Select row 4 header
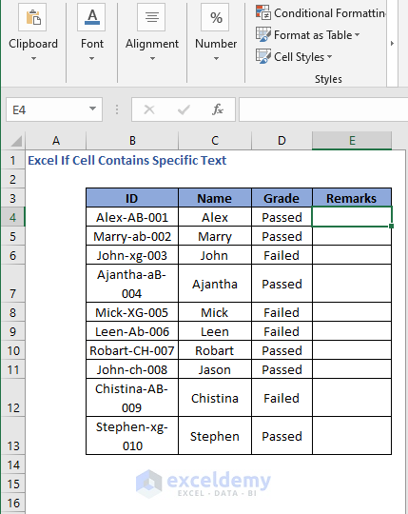Viewport: 408px width, 514px height. pyautogui.click(x=12, y=217)
